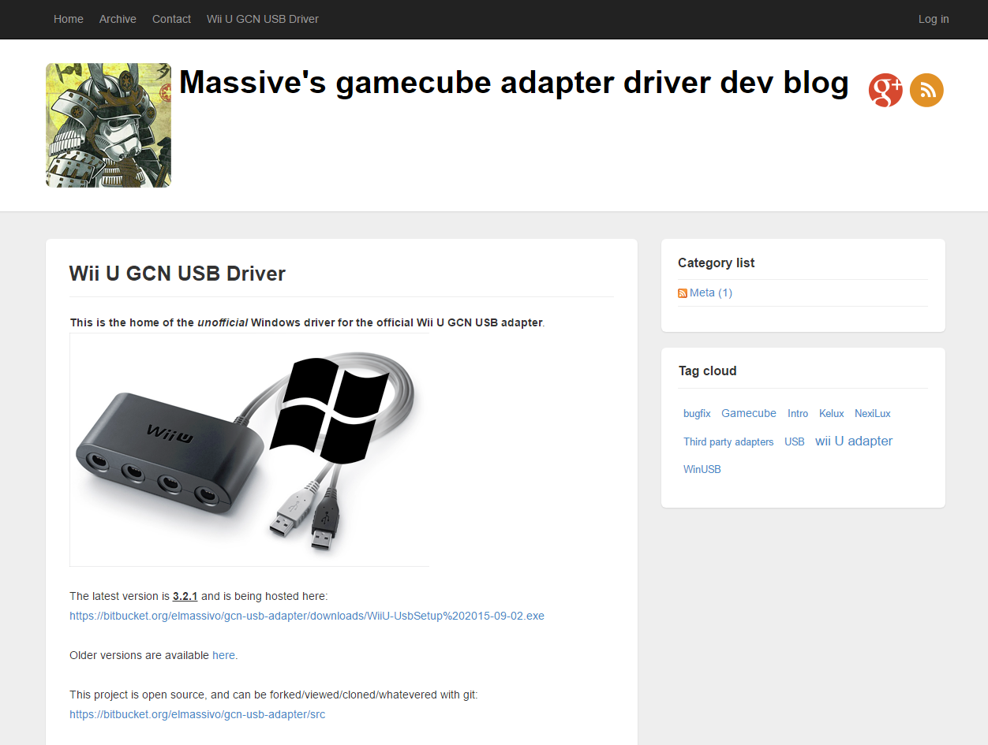Click the small RSS icon beside Meta
The width and height of the screenshot is (988, 745).
pyautogui.click(x=683, y=293)
